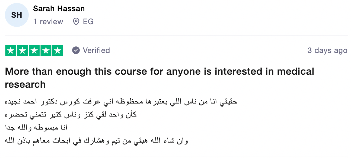Select the EG country code
This screenshot has width=351, height=158.
pos(88,22)
